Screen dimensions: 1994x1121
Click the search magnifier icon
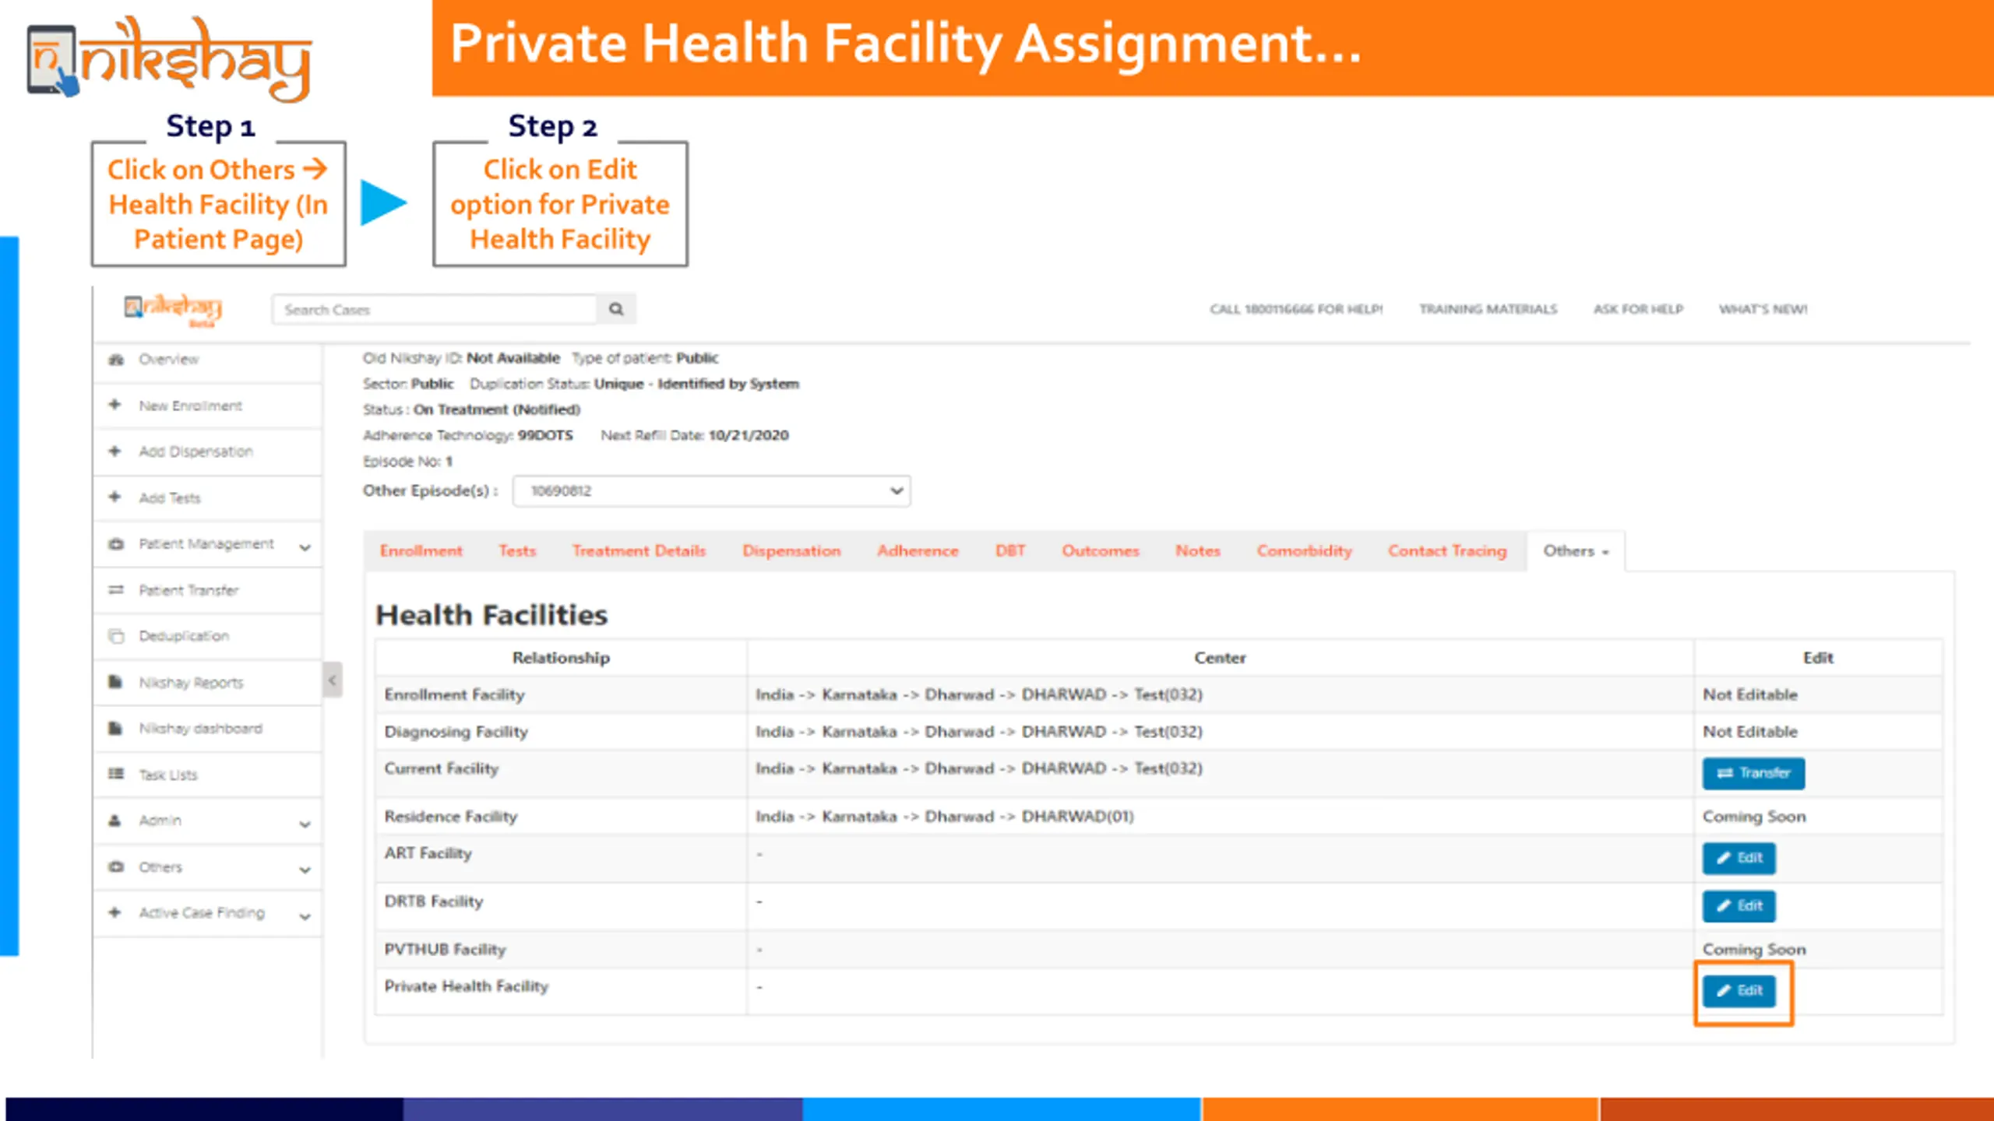click(x=616, y=309)
